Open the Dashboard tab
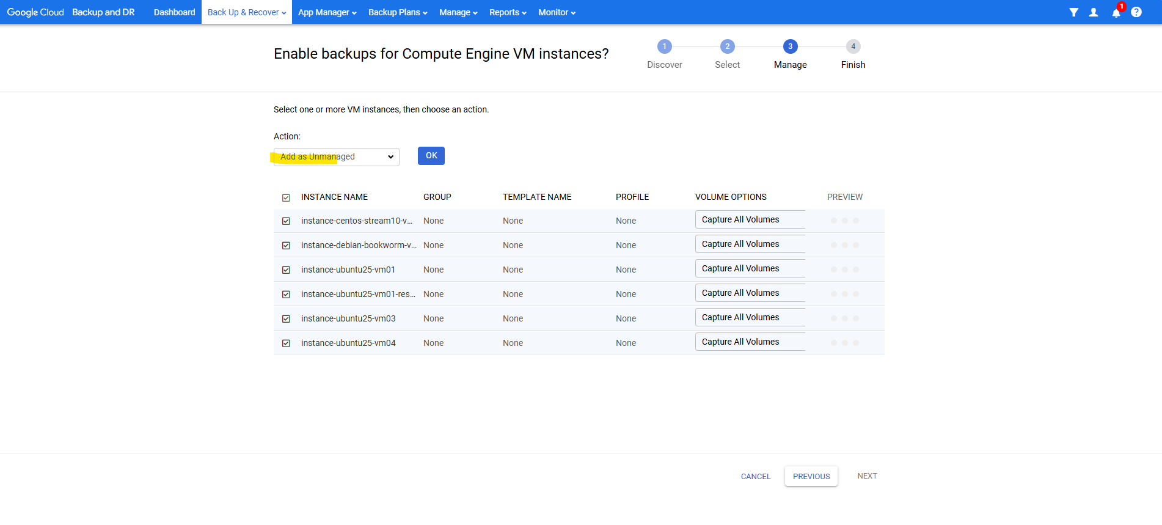1162x525 pixels. pos(174,12)
